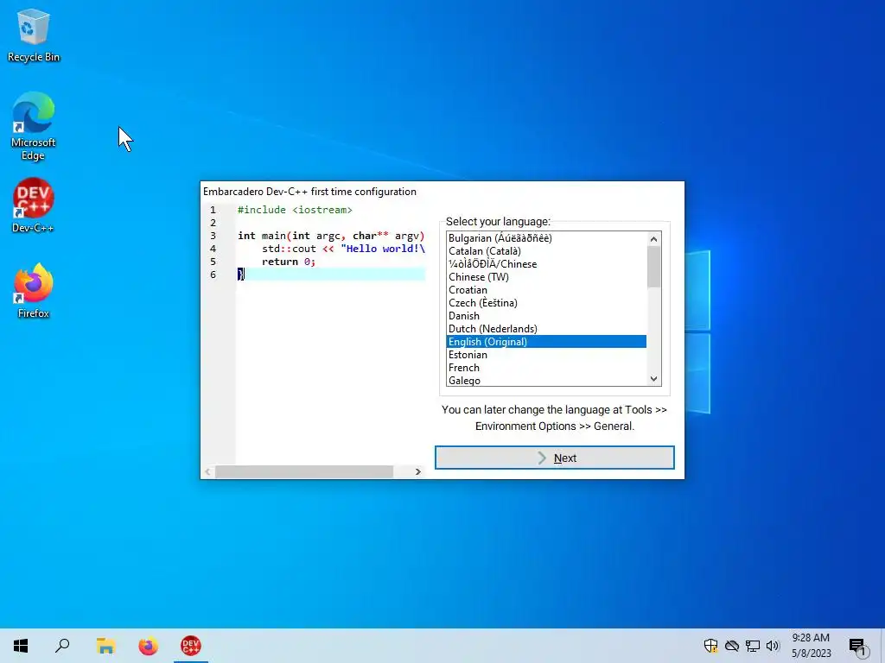The image size is (885, 663).
Task: Click the int main code line
Action: point(331,236)
